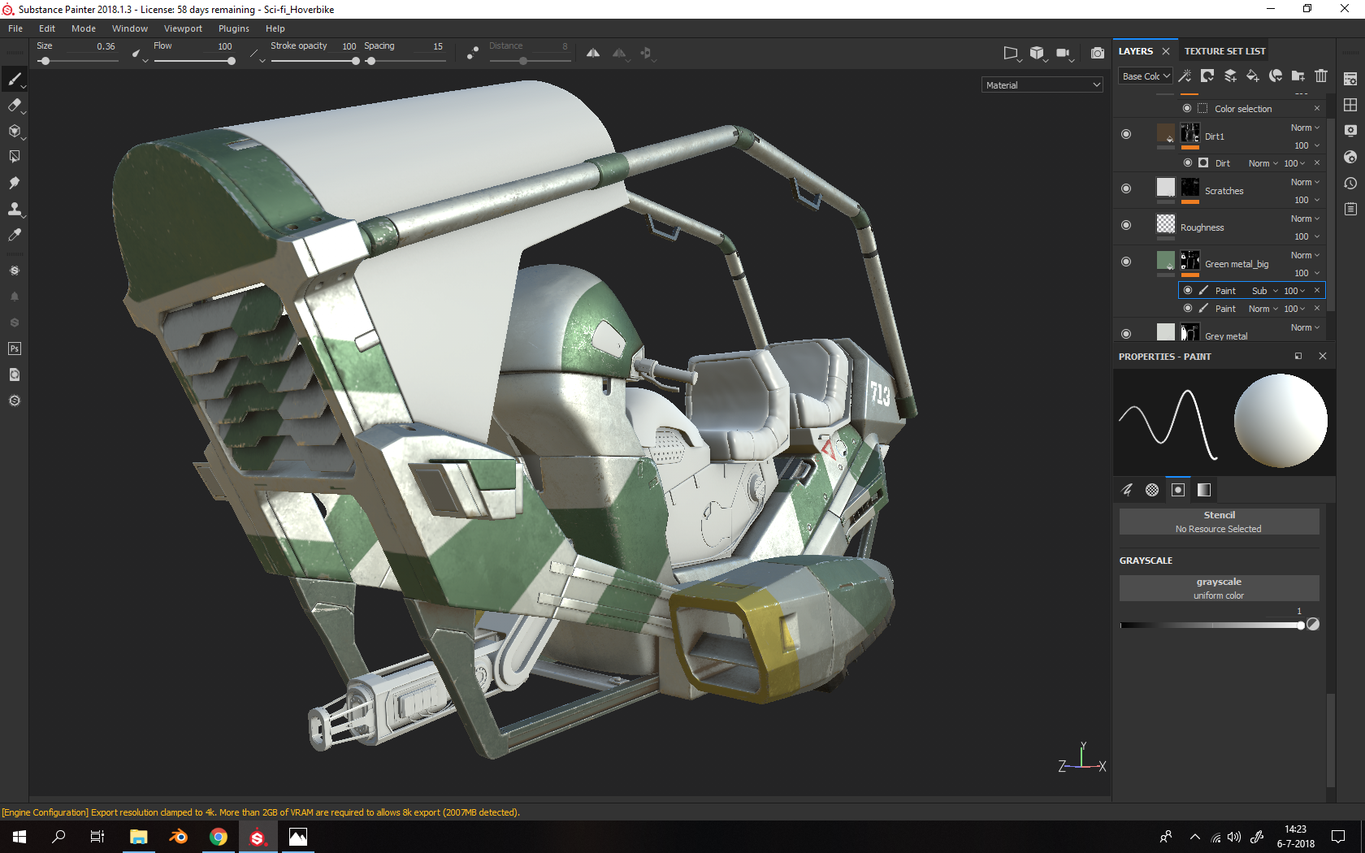Hide the Scratches layer

pos(1126,188)
